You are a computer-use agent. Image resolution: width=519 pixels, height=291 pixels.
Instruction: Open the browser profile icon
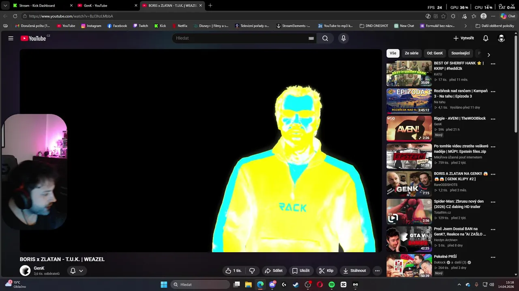click(483, 16)
